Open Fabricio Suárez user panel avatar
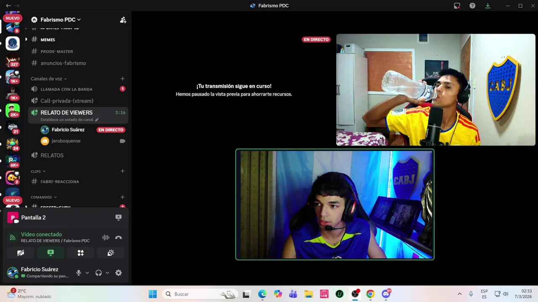 13,273
